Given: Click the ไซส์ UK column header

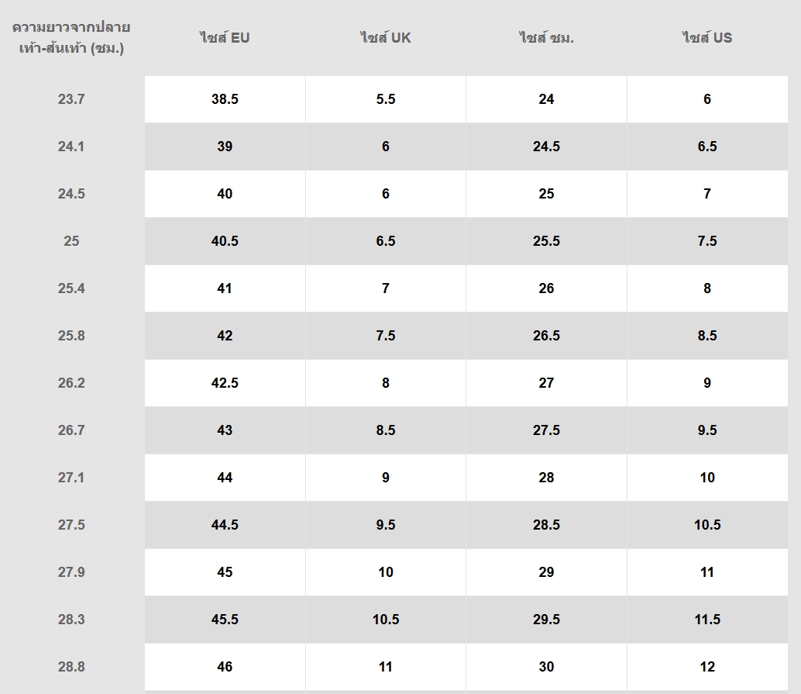Looking at the screenshot, I should tap(386, 37).
